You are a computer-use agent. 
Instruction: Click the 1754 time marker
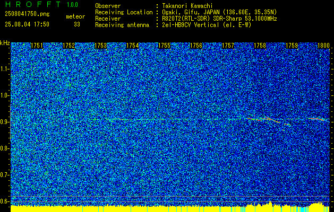click(133, 46)
